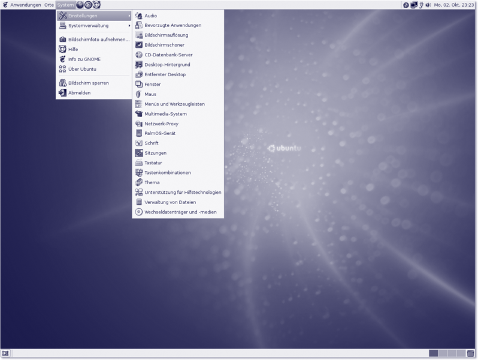Open the Thema preferences entry
Image resolution: width=478 pixels, height=360 pixels.
tap(152, 182)
